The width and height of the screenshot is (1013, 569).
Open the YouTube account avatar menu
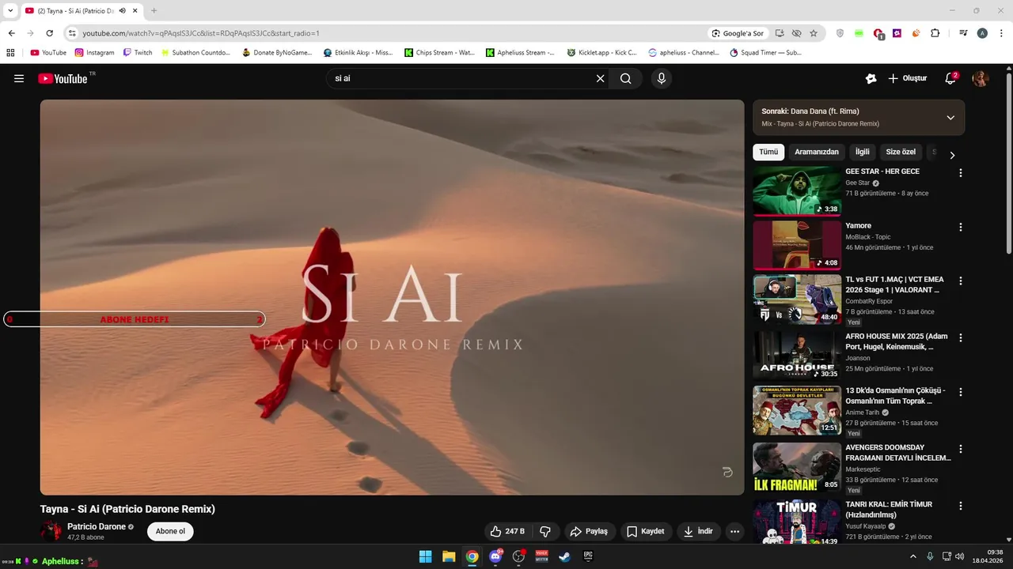pyautogui.click(x=981, y=78)
